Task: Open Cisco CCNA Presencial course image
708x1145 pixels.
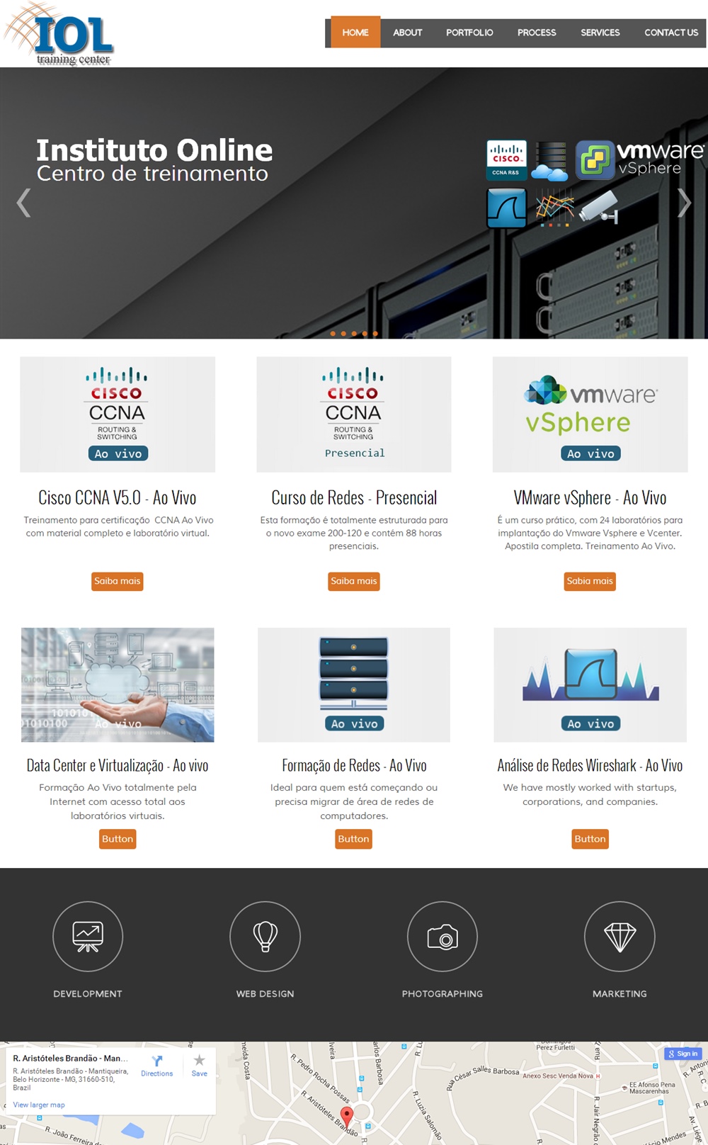Action: 354,414
